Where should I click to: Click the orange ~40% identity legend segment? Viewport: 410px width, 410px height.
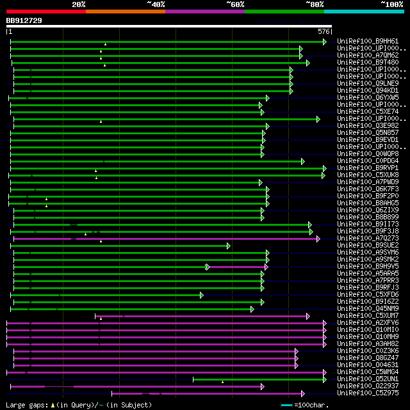tap(126, 12)
